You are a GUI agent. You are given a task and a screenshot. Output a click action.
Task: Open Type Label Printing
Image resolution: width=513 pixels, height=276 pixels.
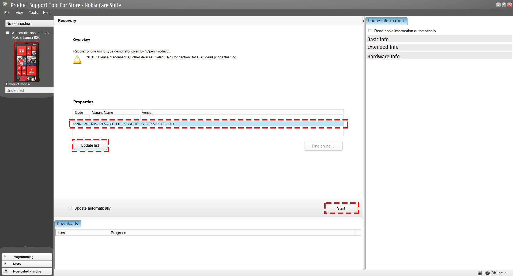[x=27, y=271]
